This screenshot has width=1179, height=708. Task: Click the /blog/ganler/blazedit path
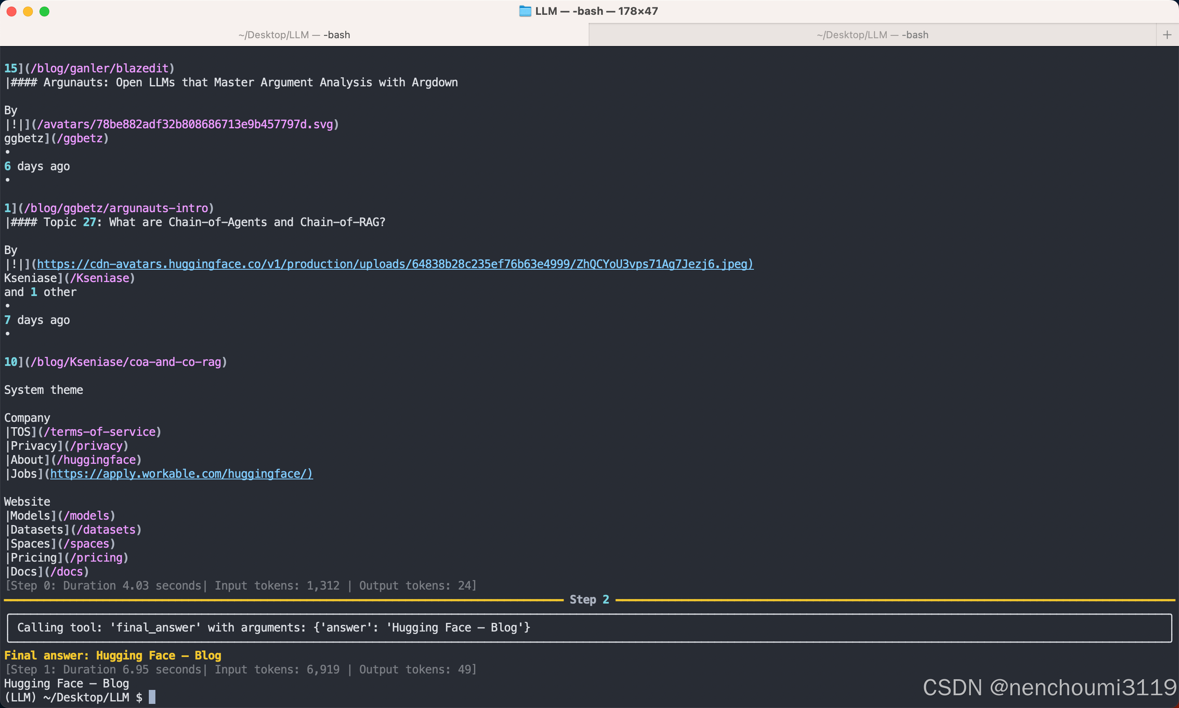[x=99, y=68]
